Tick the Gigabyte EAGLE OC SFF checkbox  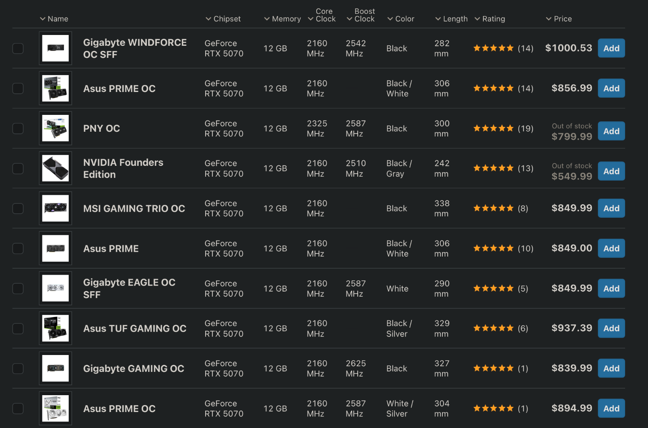point(18,289)
